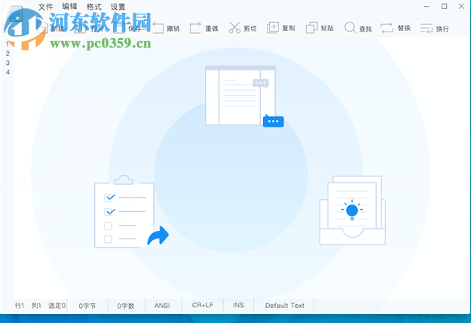Click the 0字节 byte count

(x=87, y=306)
